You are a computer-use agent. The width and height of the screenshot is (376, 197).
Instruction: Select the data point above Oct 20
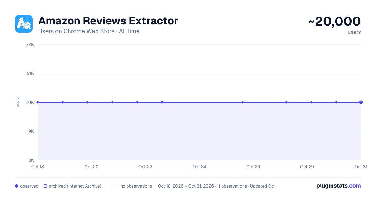tap(87, 102)
